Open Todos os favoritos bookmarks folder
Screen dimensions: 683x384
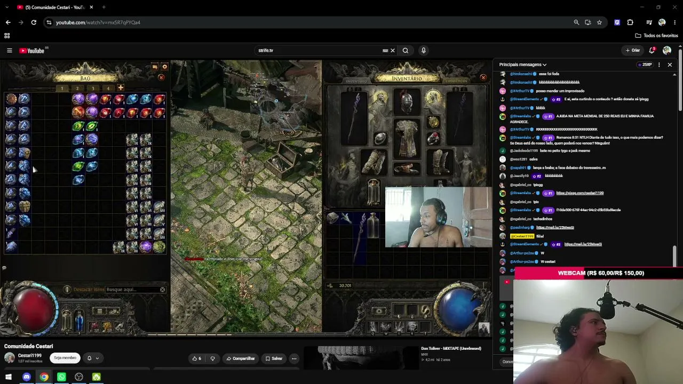(x=656, y=36)
